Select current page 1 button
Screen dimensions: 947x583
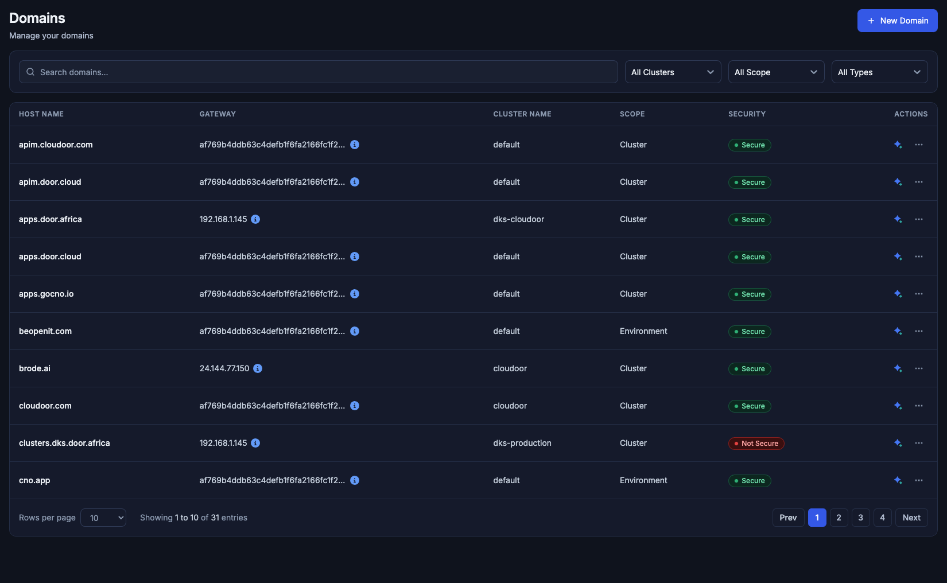coord(817,518)
